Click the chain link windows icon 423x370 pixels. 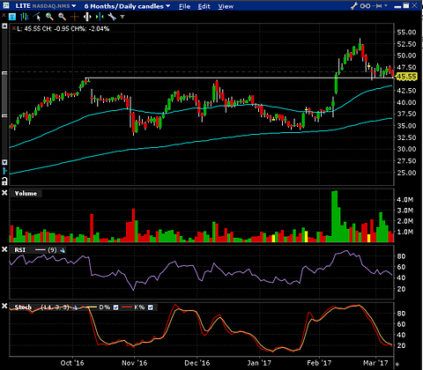(x=365, y=5)
